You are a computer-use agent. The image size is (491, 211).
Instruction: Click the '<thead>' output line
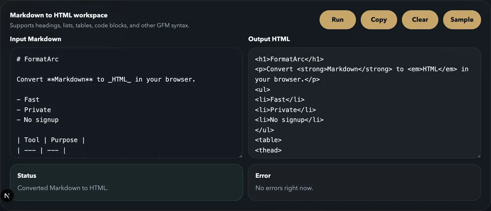click(x=268, y=150)
